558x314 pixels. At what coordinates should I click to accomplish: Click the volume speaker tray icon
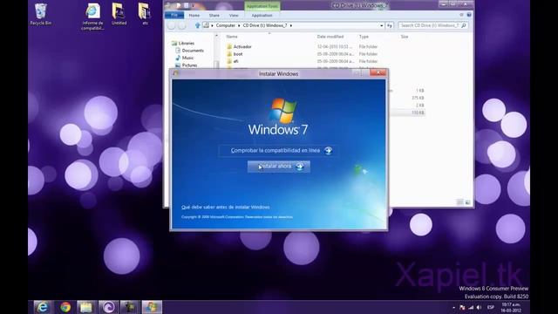click(479, 308)
